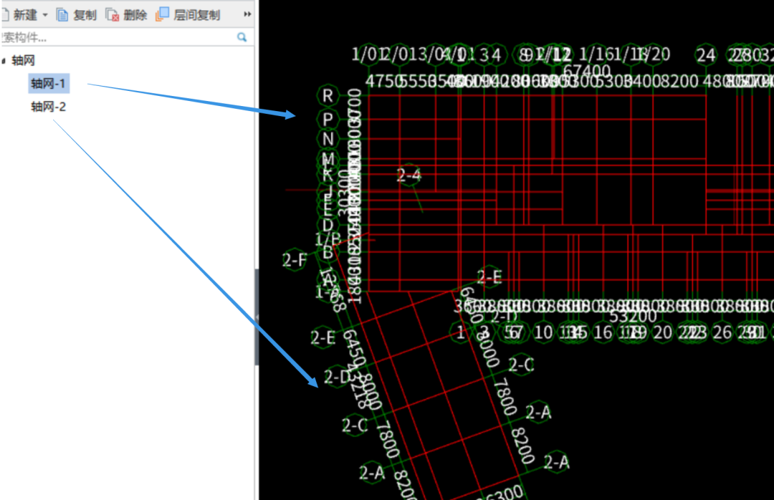This screenshot has height=500, width=774.
Task: Select 轴网-2 in the component list
Action: click(49, 107)
